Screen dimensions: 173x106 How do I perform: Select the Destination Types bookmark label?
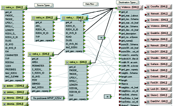(x=127, y=2)
